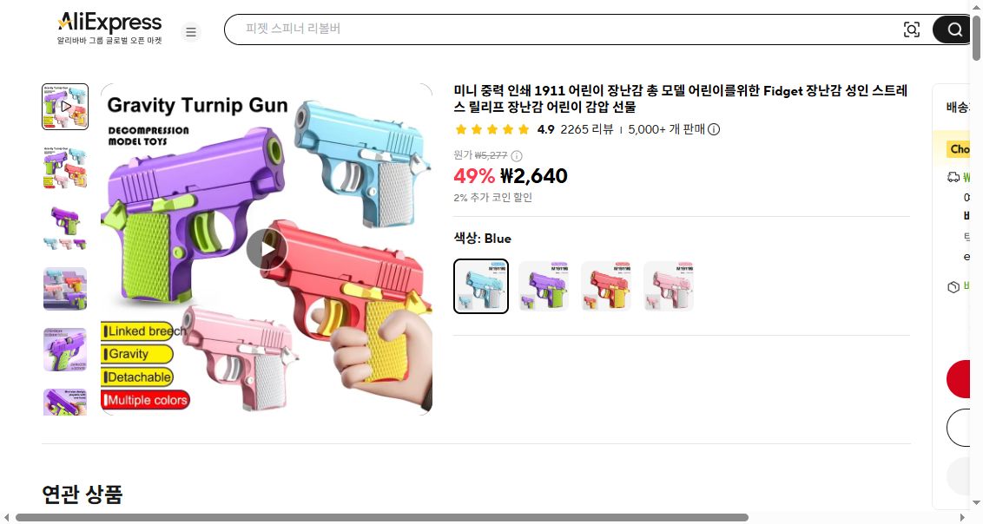
Task: Click the package box icon in shipping panel
Action: point(953,287)
